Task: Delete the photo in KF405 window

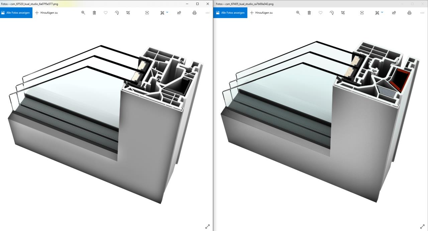Action: 309,13
